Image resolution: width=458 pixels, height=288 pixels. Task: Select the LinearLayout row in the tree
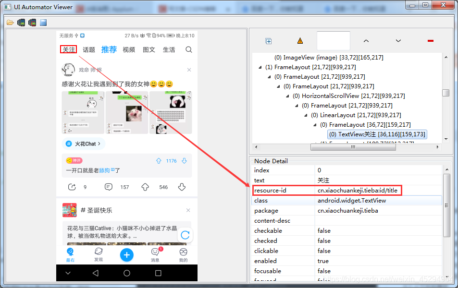pyautogui.click(x=356, y=115)
